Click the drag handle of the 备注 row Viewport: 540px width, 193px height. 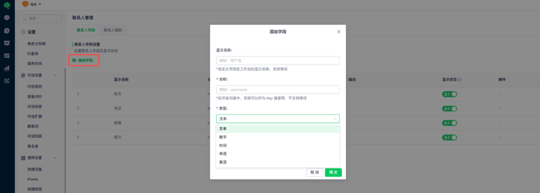click(79, 137)
